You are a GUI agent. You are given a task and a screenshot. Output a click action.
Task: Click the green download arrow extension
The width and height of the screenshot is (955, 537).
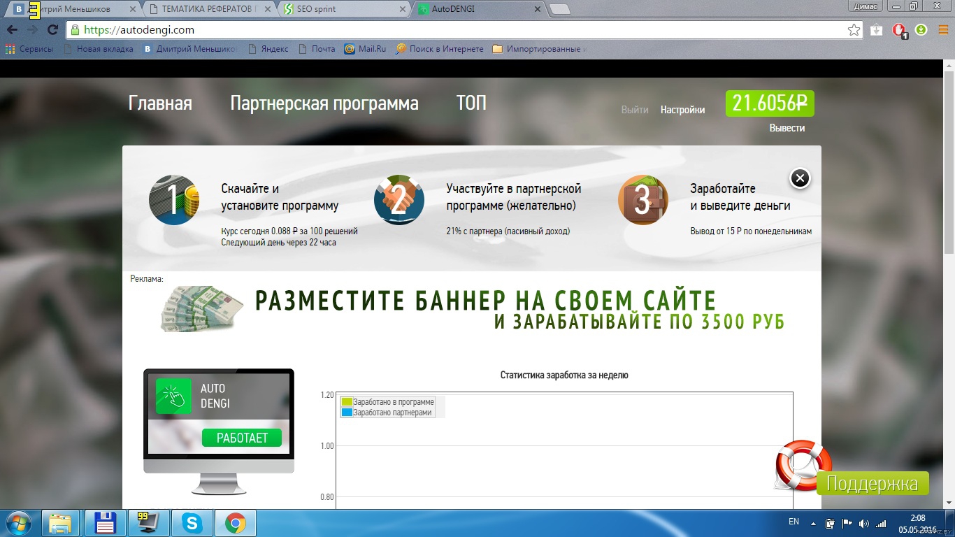(x=921, y=30)
